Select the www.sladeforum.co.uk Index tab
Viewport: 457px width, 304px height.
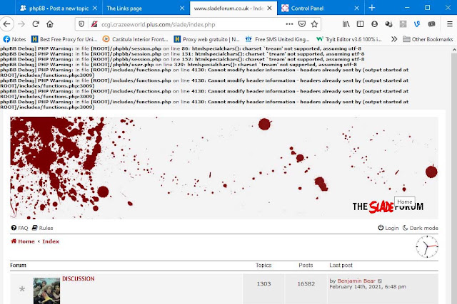(228, 8)
